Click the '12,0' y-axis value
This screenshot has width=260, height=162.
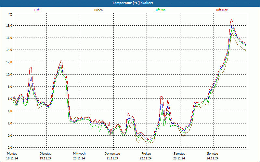(9, 62)
